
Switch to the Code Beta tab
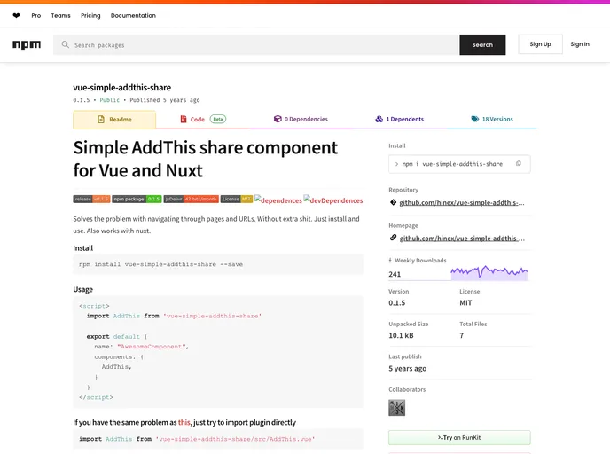[203, 119]
